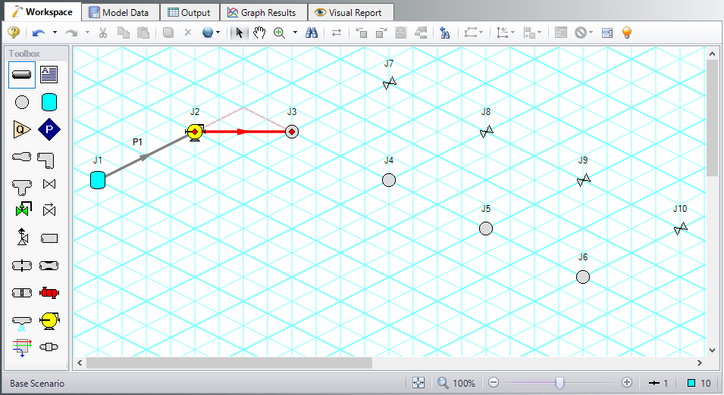Click the zoom in plus button
Screen dimensions: 724x395
(x=627, y=383)
